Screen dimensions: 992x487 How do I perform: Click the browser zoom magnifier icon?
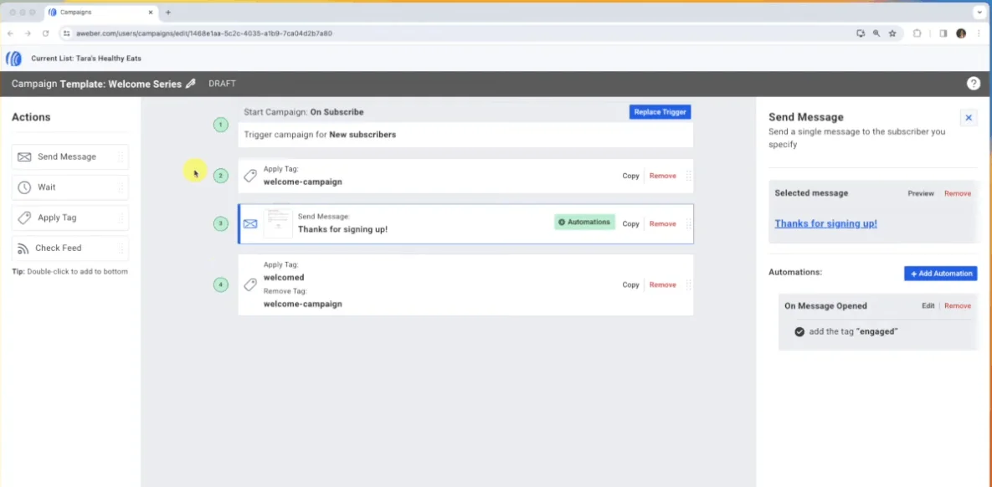(876, 33)
